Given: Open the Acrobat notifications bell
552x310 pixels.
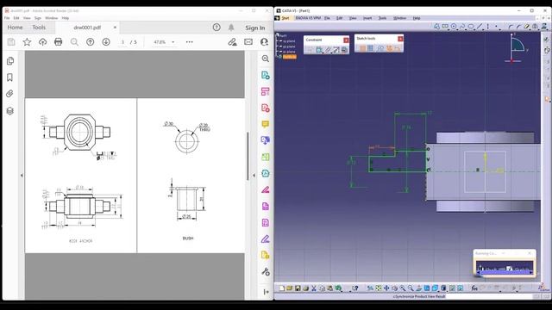Looking at the screenshot, I should tap(231, 28).
